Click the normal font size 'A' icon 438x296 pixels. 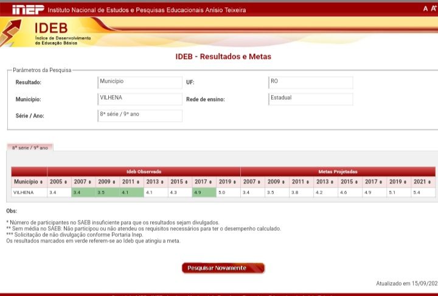click(x=425, y=9)
